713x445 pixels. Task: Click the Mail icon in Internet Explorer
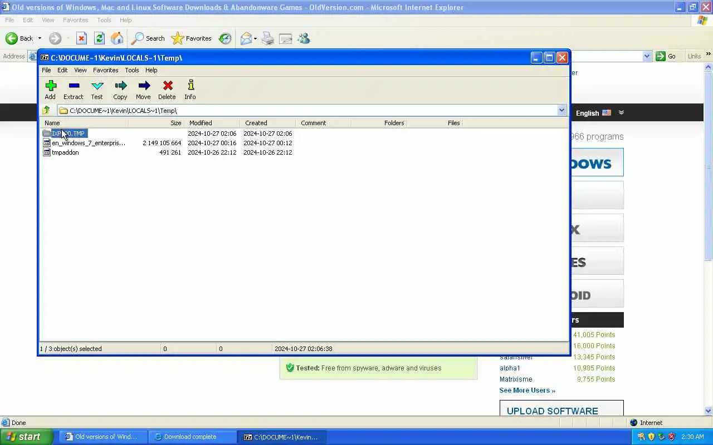pyautogui.click(x=246, y=38)
